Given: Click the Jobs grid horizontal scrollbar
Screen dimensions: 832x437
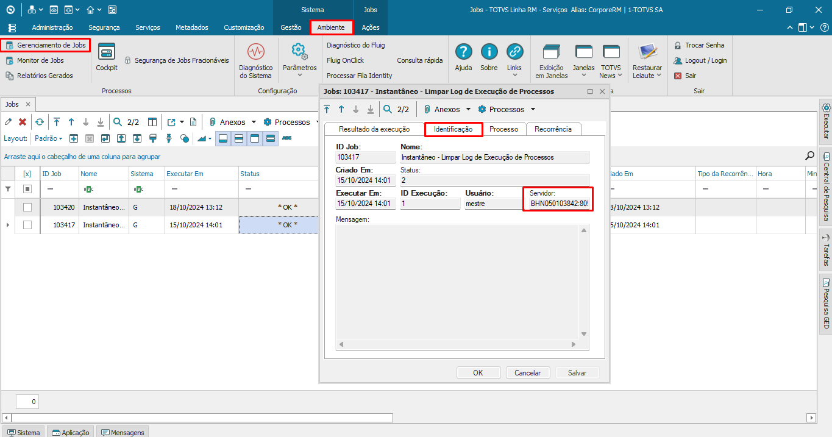Looking at the screenshot, I should click(203, 417).
